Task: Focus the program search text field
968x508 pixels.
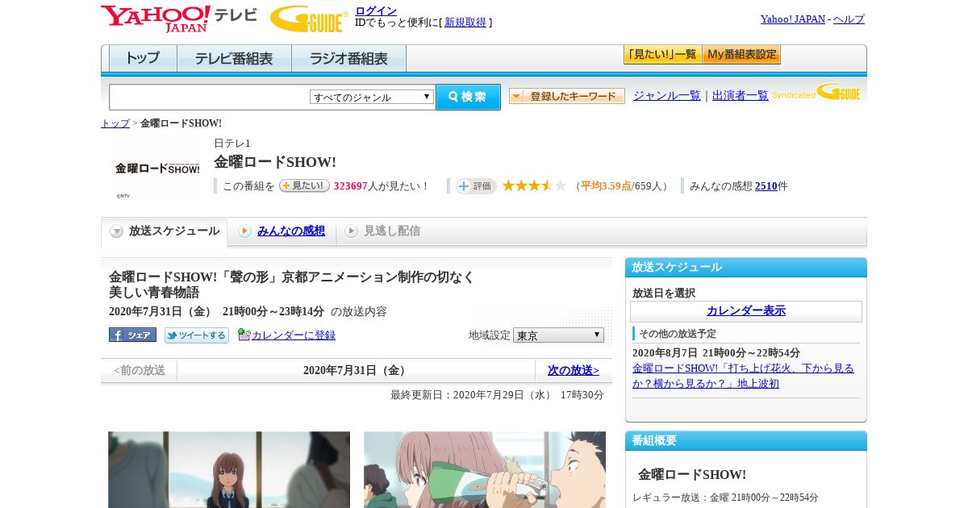Action: [x=210, y=98]
